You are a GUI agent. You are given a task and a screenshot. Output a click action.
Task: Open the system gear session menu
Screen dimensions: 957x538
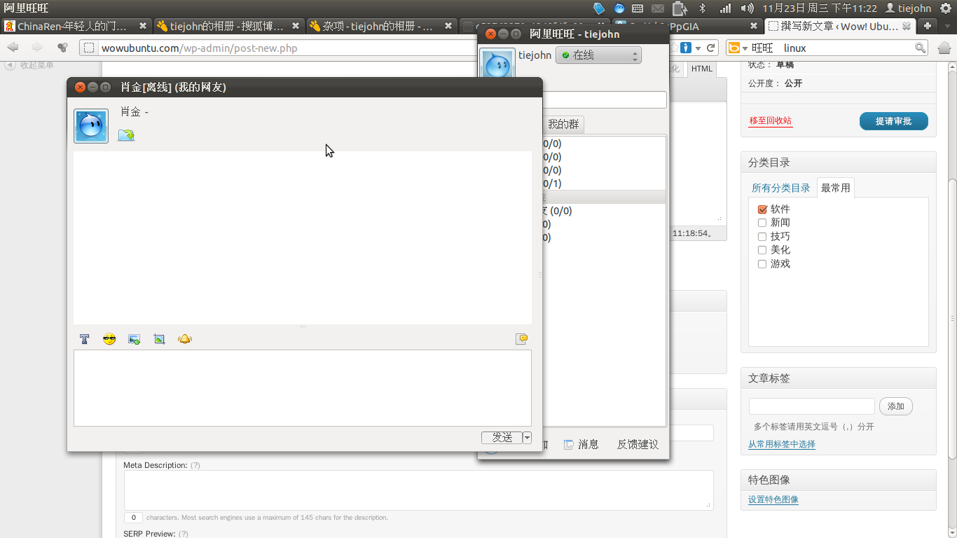(x=946, y=8)
